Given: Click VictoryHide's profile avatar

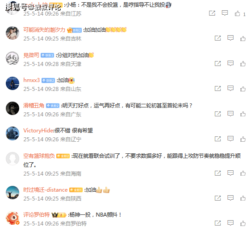Looking at the screenshot, I should (x=13, y=133).
